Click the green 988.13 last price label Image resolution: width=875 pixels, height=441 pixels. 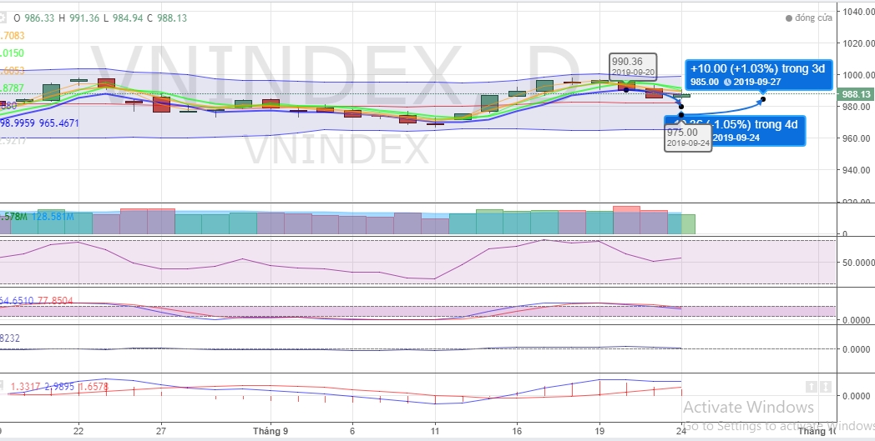click(854, 94)
